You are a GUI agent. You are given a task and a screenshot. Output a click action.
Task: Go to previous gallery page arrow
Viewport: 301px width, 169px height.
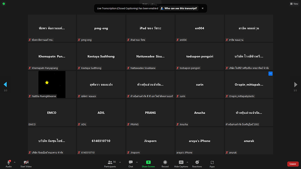(5, 85)
